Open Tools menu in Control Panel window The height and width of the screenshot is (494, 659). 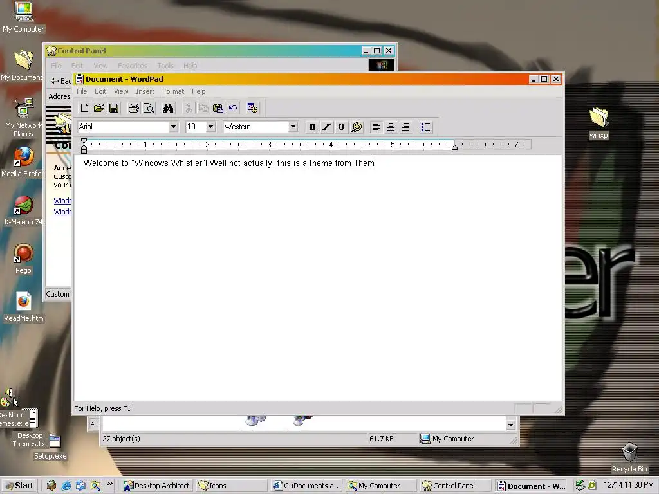coord(165,66)
